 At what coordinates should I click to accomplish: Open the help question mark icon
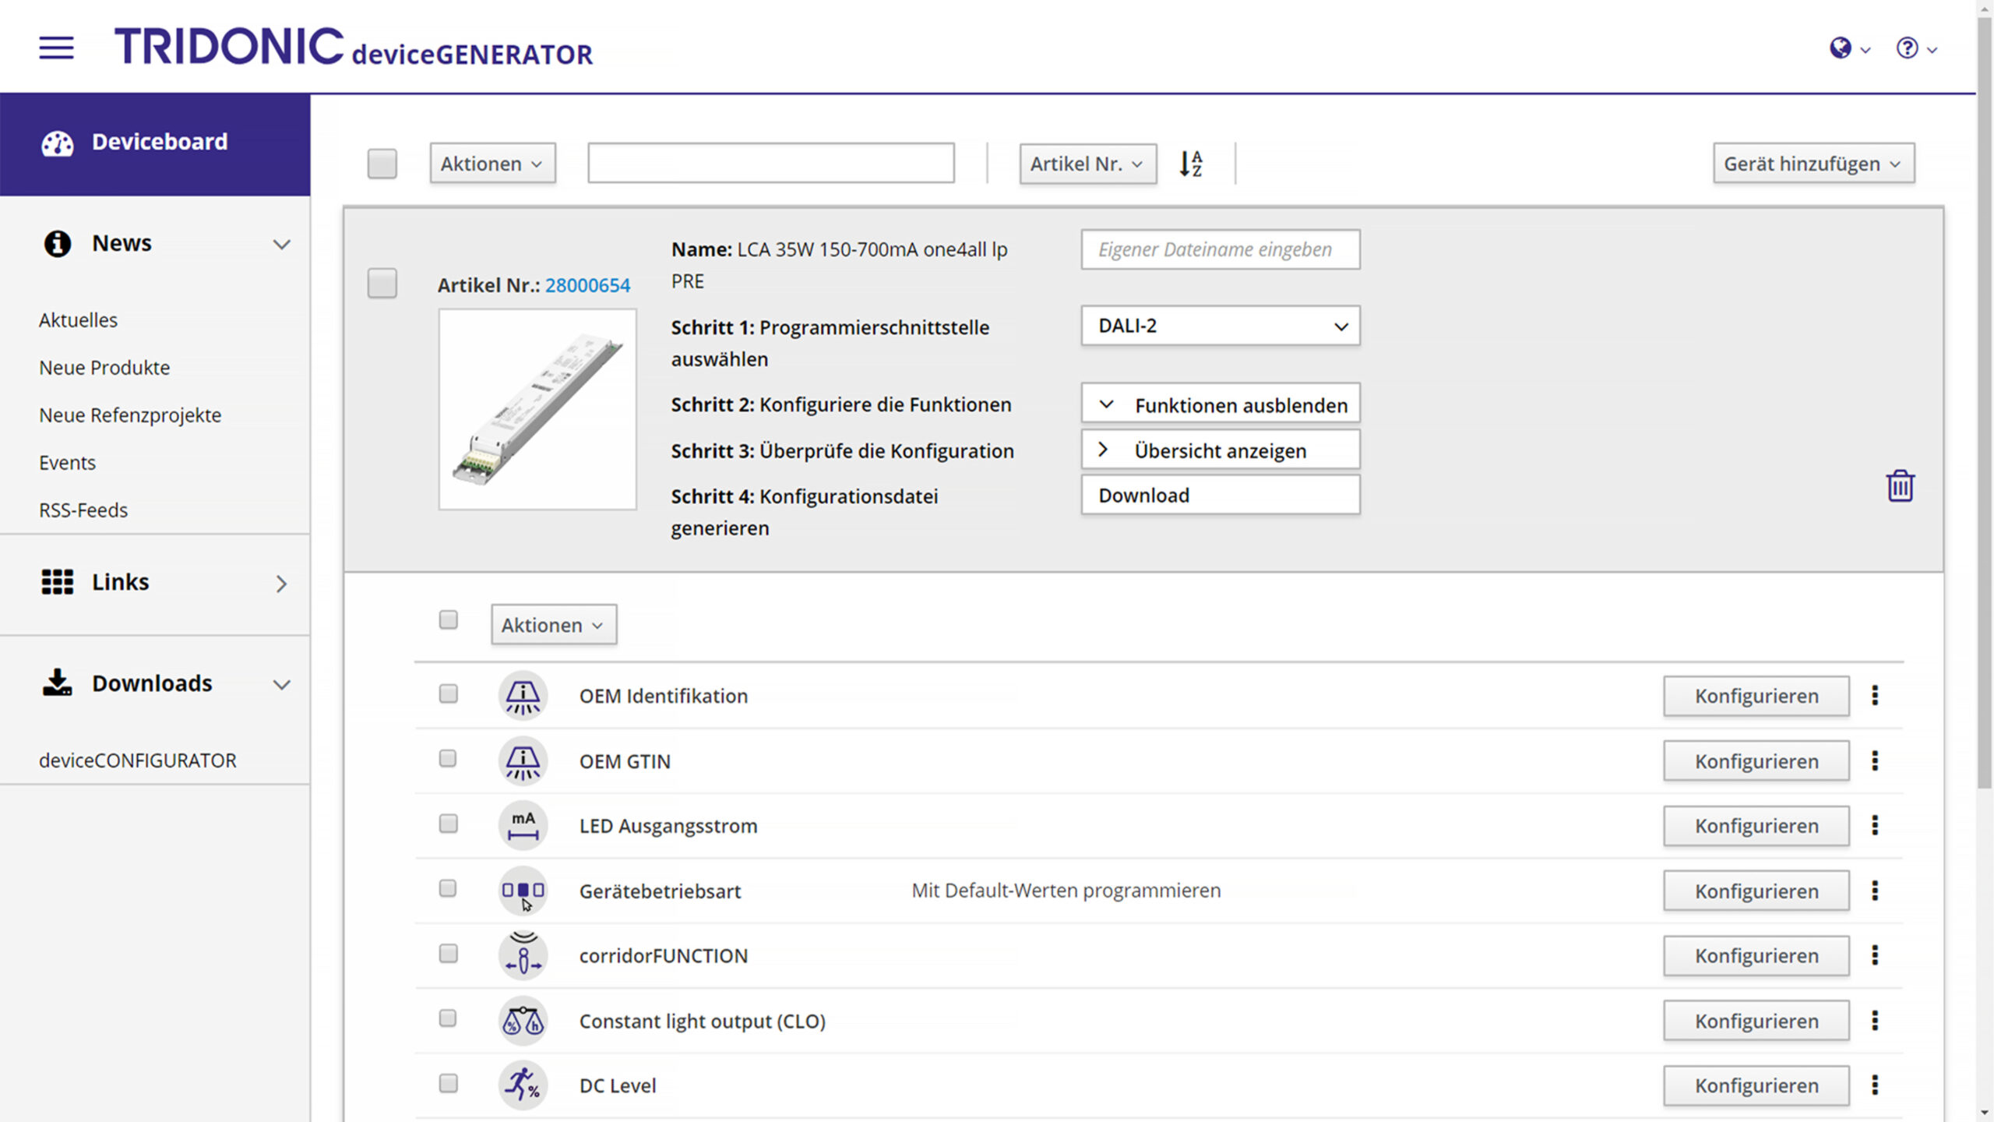[x=1907, y=48]
